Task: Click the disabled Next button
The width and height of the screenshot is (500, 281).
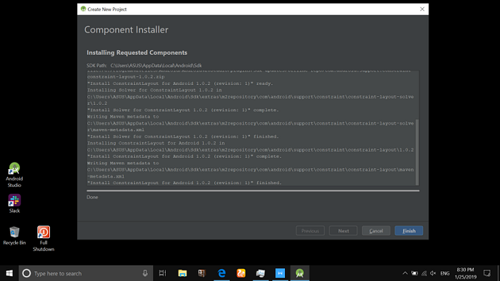Action: pos(343,230)
